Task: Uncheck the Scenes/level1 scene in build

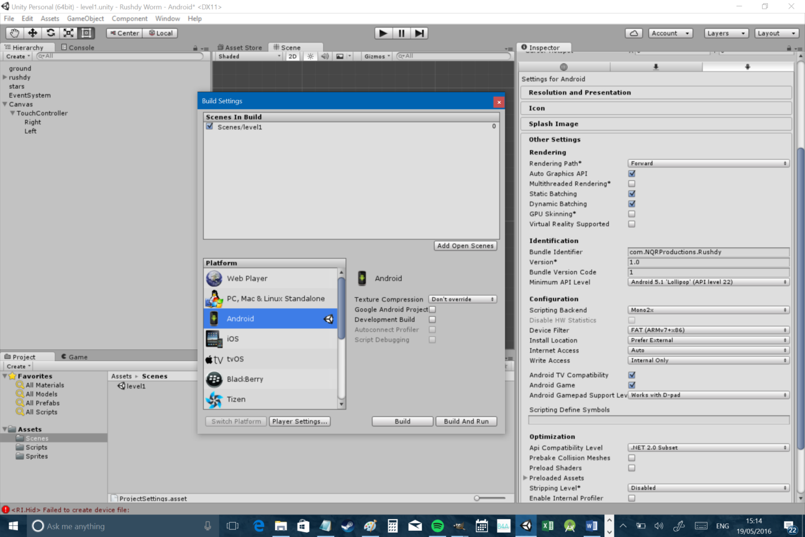Action: (210, 127)
